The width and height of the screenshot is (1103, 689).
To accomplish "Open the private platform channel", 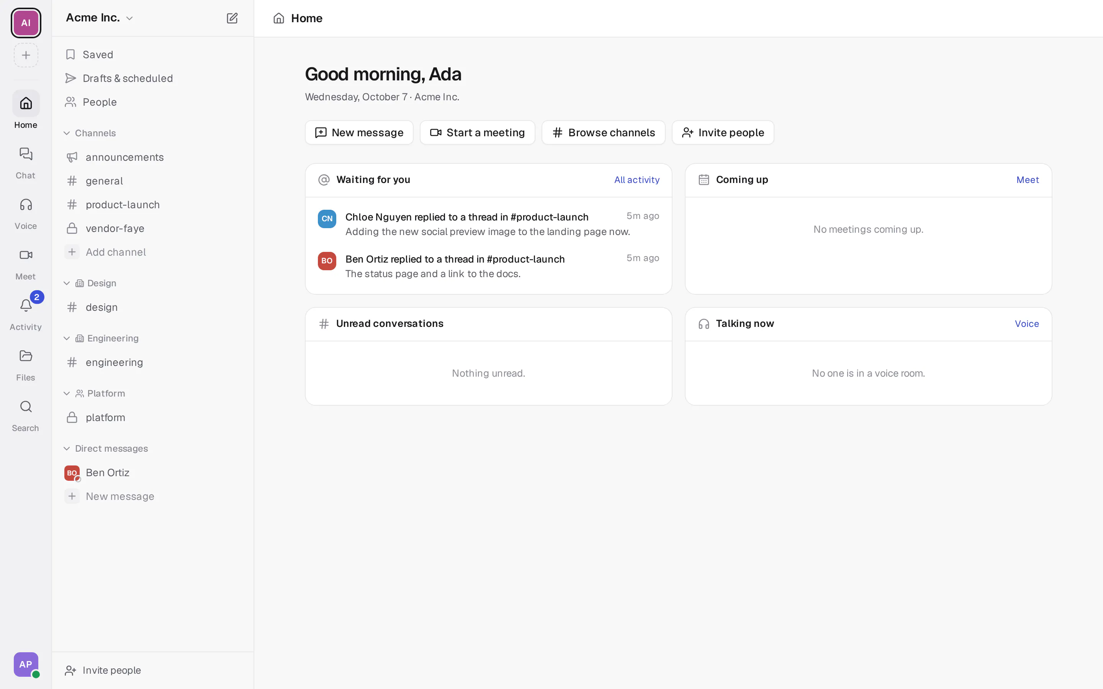I will tap(153, 417).
